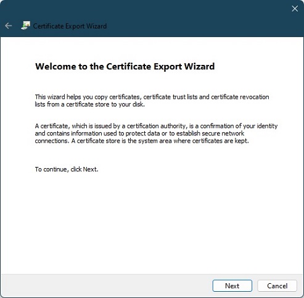Click the paragraph starting 'A certificate, which is issued'
This screenshot has width=304, height=298.
pyautogui.click(x=156, y=133)
